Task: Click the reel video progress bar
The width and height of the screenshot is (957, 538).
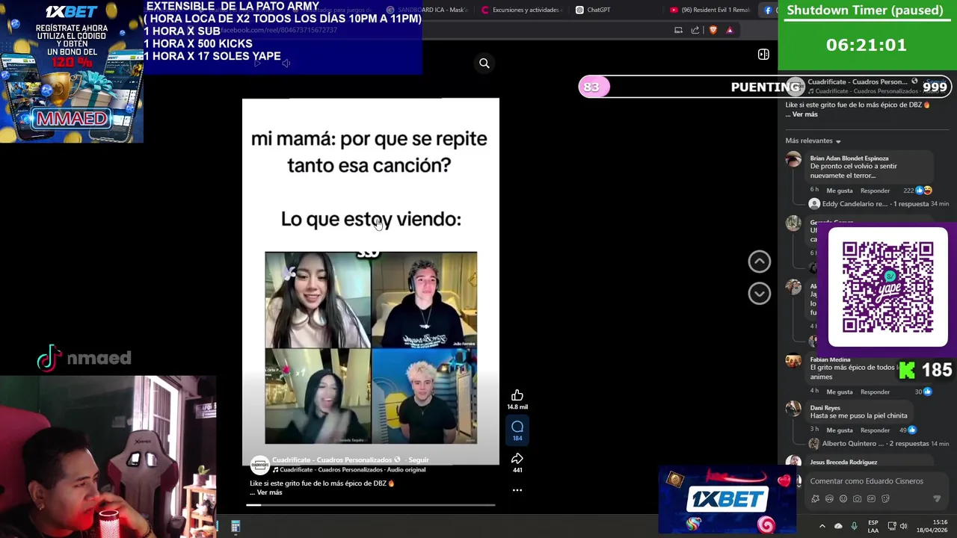Action: [370, 505]
